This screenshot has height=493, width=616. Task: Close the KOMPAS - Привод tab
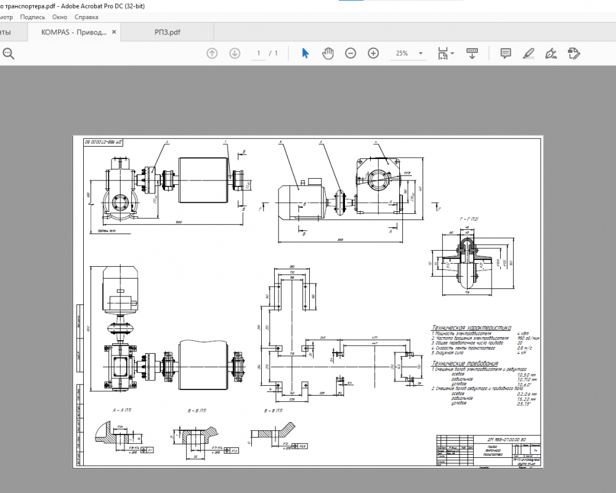[115, 32]
